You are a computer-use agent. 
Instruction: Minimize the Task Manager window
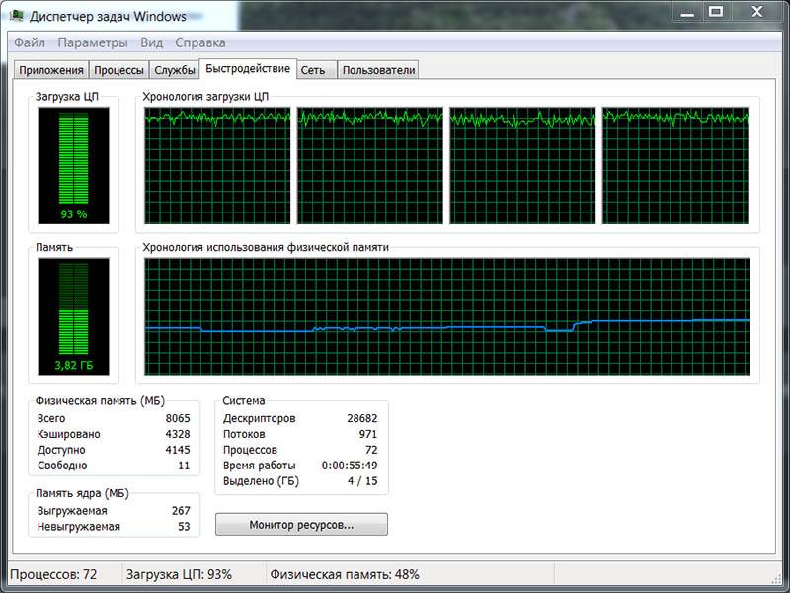[x=687, y=12]
